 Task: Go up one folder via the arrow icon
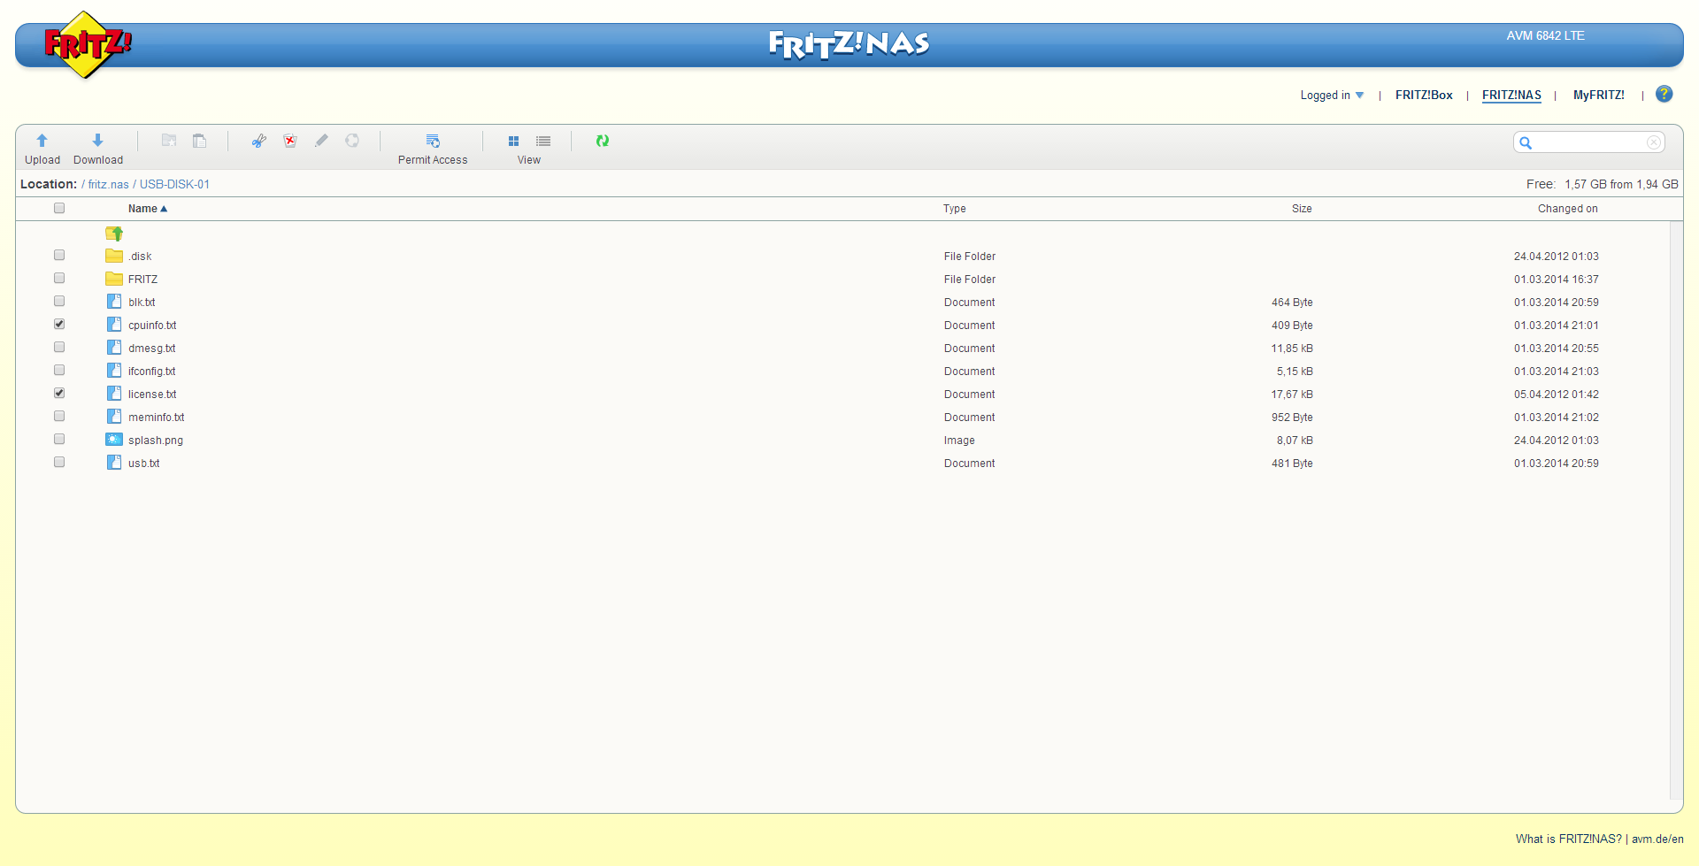(x=114, y=234)
